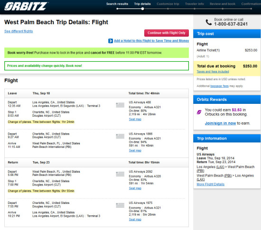Click Join/sign in now link
Image resolution: width=261 pixels, height=230 pixels.
pos(220,123)
